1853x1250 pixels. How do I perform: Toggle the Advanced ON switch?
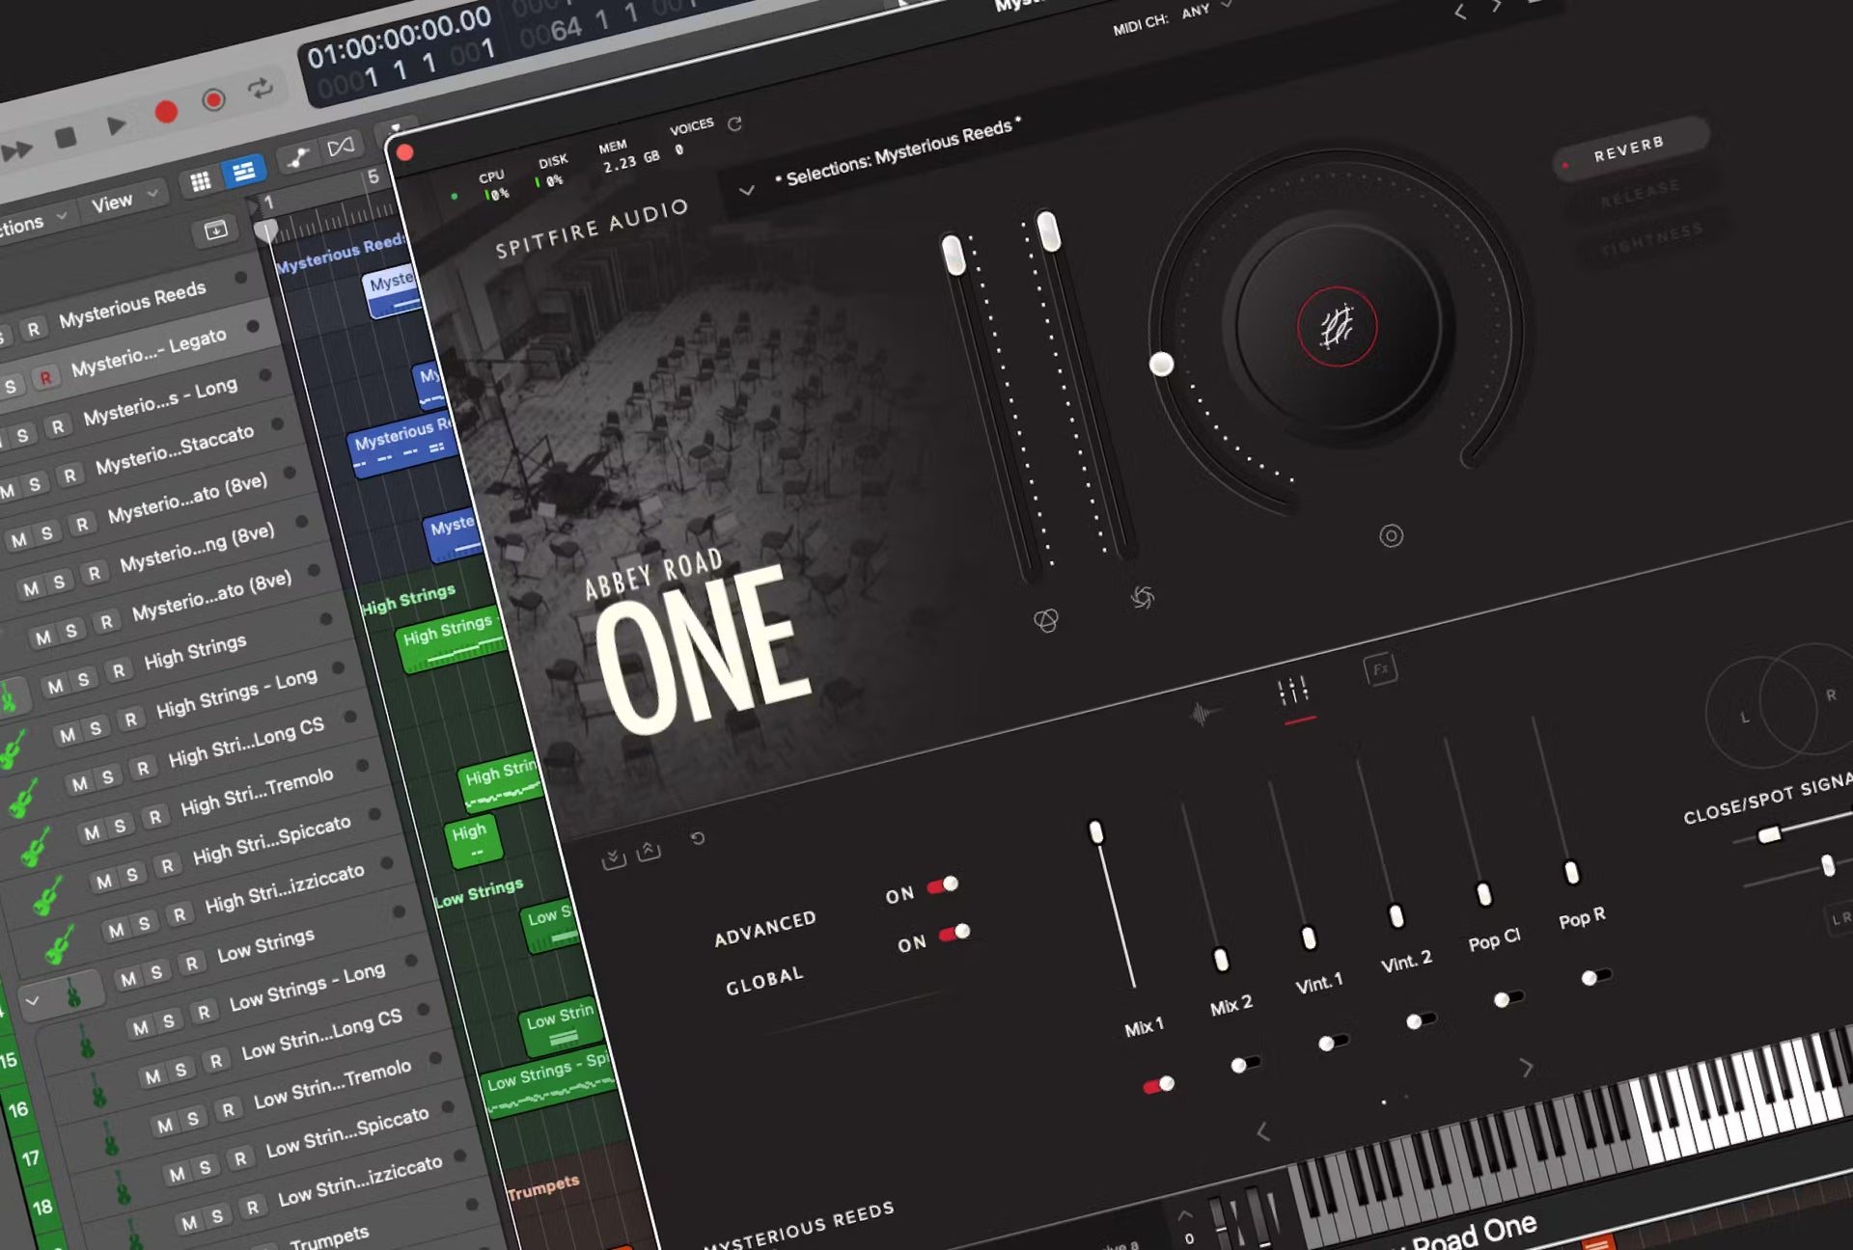pyautogui.click(x=943, y=885)
